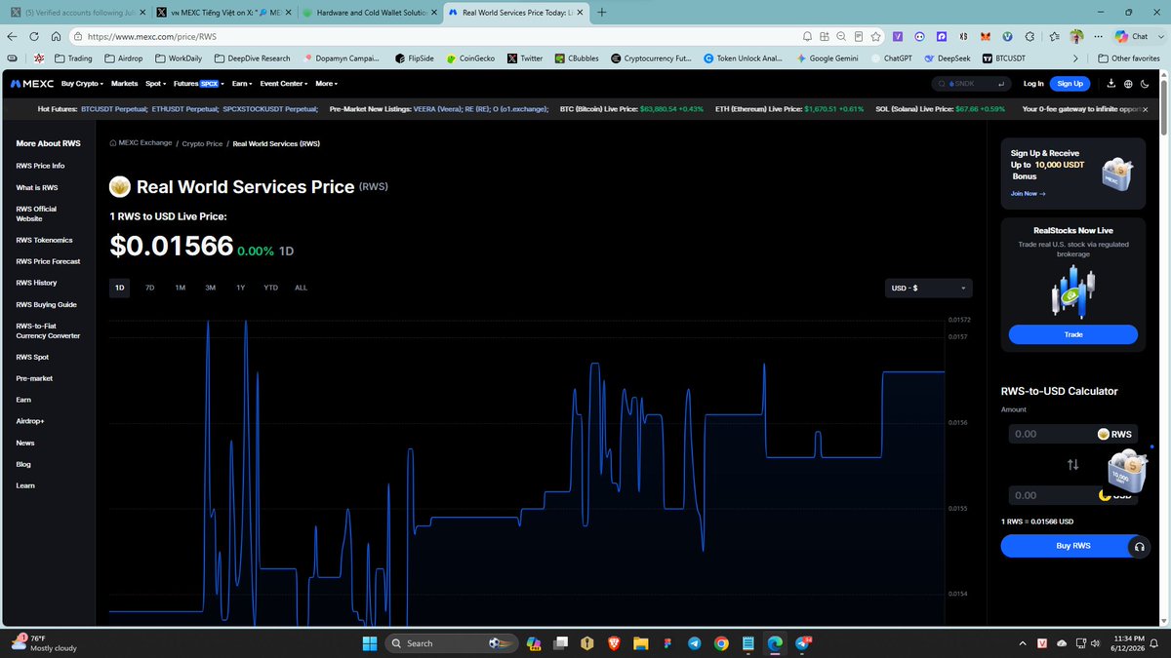
Task: Expand the Earn dropdown menu
Action: coord(240,84)
